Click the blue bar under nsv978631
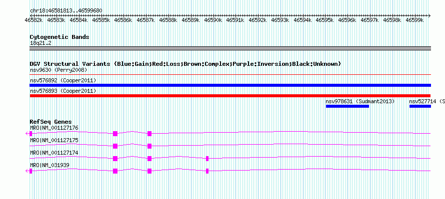This screenshot has width=445, height=199. [x=347, y=106]
